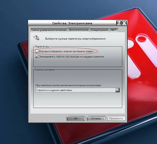Screen dimensions: 157x144
Task: Select the Дополнительно tab
Action: click(x=79, y=30)
